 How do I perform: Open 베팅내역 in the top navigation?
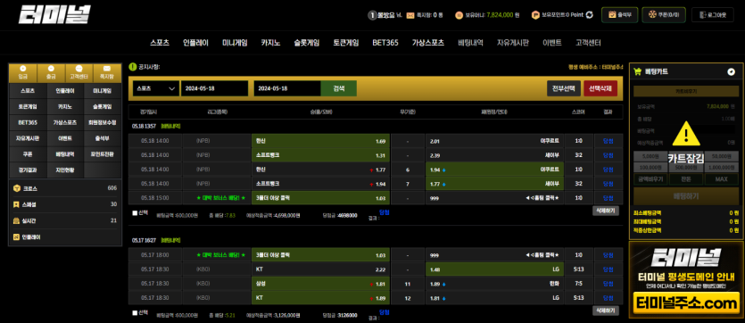[470, 42]
